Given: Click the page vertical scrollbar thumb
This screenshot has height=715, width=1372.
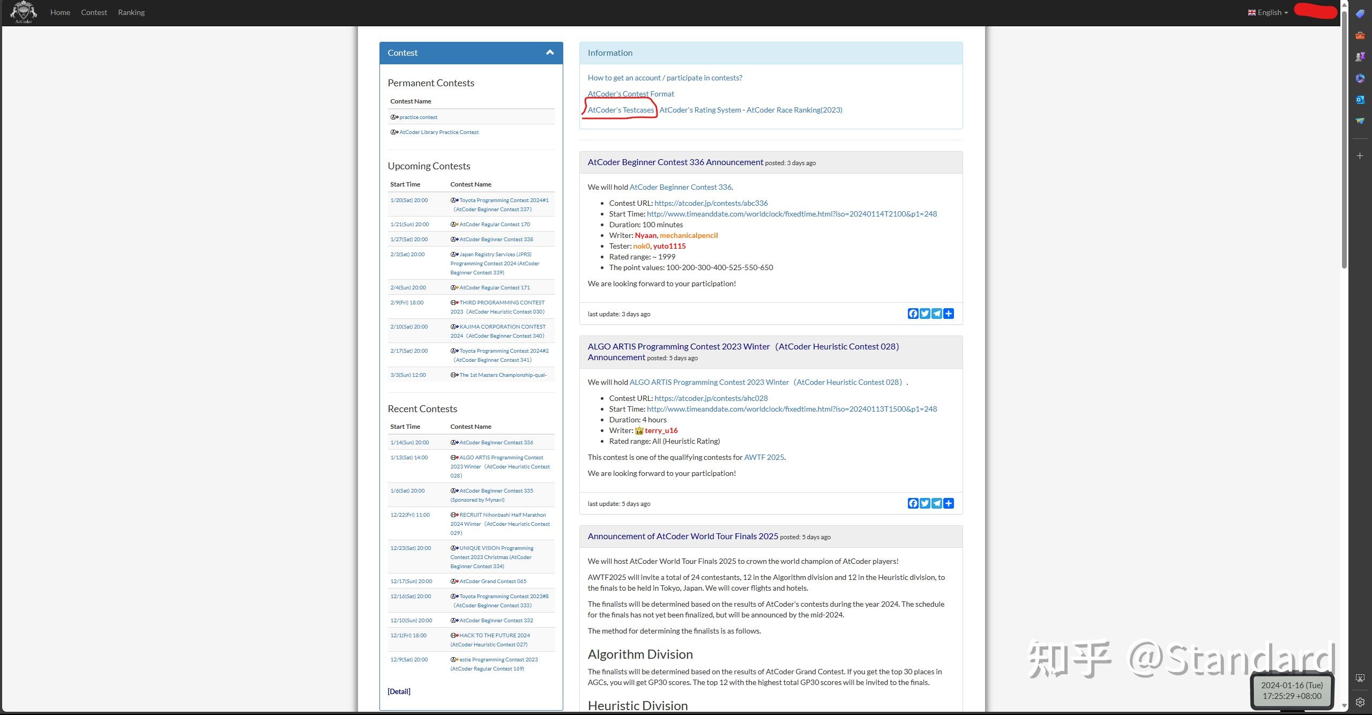Looking at the screenshot, I should pyautogui.click(x=1344, y=139).
